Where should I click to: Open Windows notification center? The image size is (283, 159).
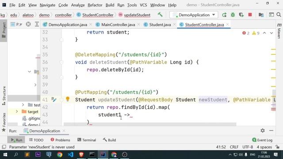(275, 155)
